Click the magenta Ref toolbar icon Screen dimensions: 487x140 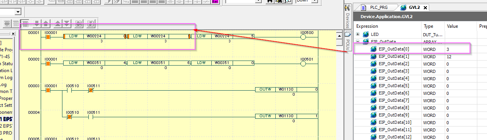[215, 2]
